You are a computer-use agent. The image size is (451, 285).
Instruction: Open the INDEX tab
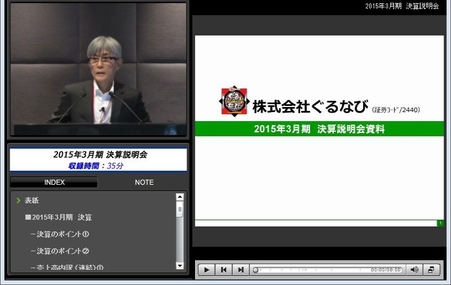(54, 182)
